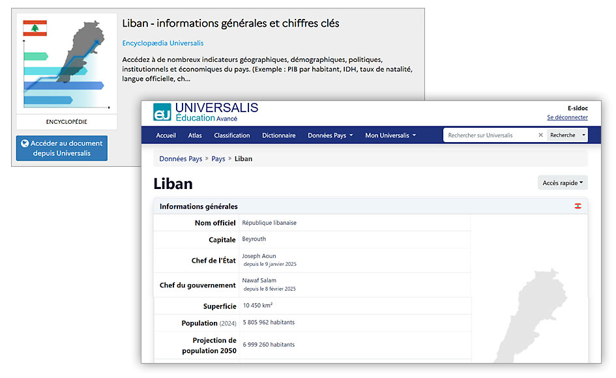Viewport: 616px width, 378px height.
Task: Click the Lebanon flag in the encyclopedia thumbnail
Action: pos(35,28)
